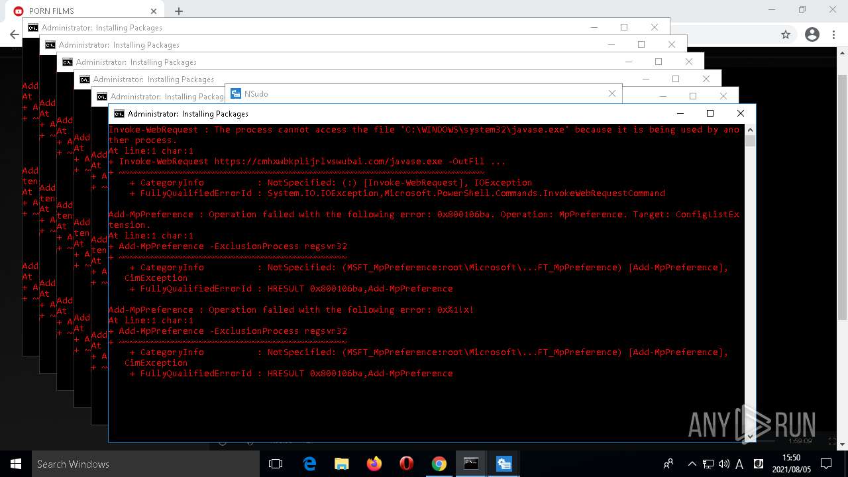This screenshot has width=848, height=477.
Task: Click the IME input mode A indicator
Action: tap(739, 464)
